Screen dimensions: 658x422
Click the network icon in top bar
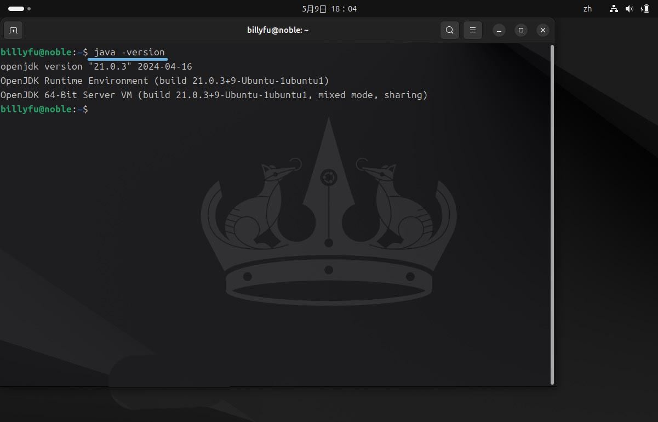tap(614, 9)
